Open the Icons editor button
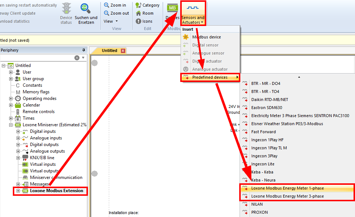355x217 pixels. click(138, 21)
